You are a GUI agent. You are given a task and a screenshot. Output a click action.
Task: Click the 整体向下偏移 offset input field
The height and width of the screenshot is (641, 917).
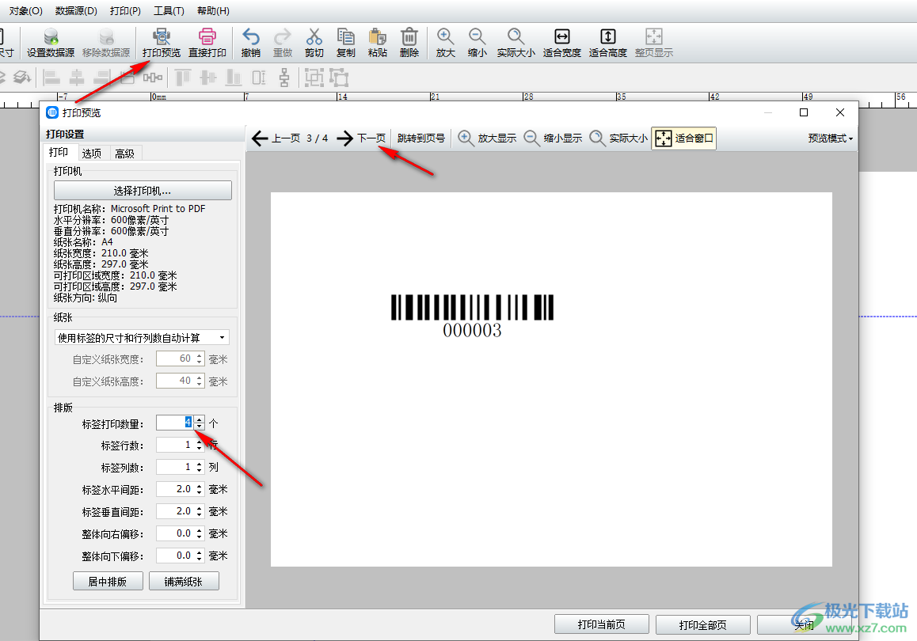point(176,556)
